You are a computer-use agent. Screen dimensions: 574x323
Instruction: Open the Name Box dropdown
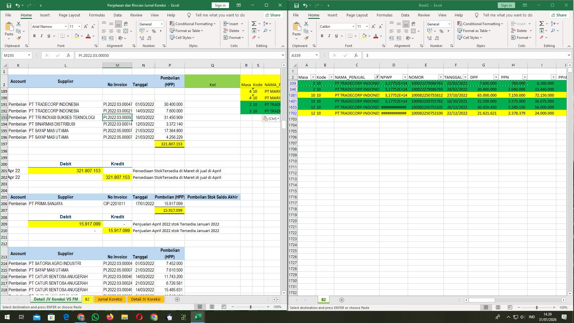[29, 55]
